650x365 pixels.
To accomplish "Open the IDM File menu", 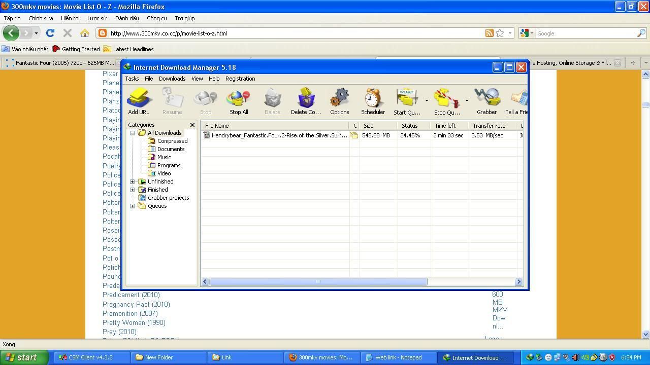I will point(149,79).
